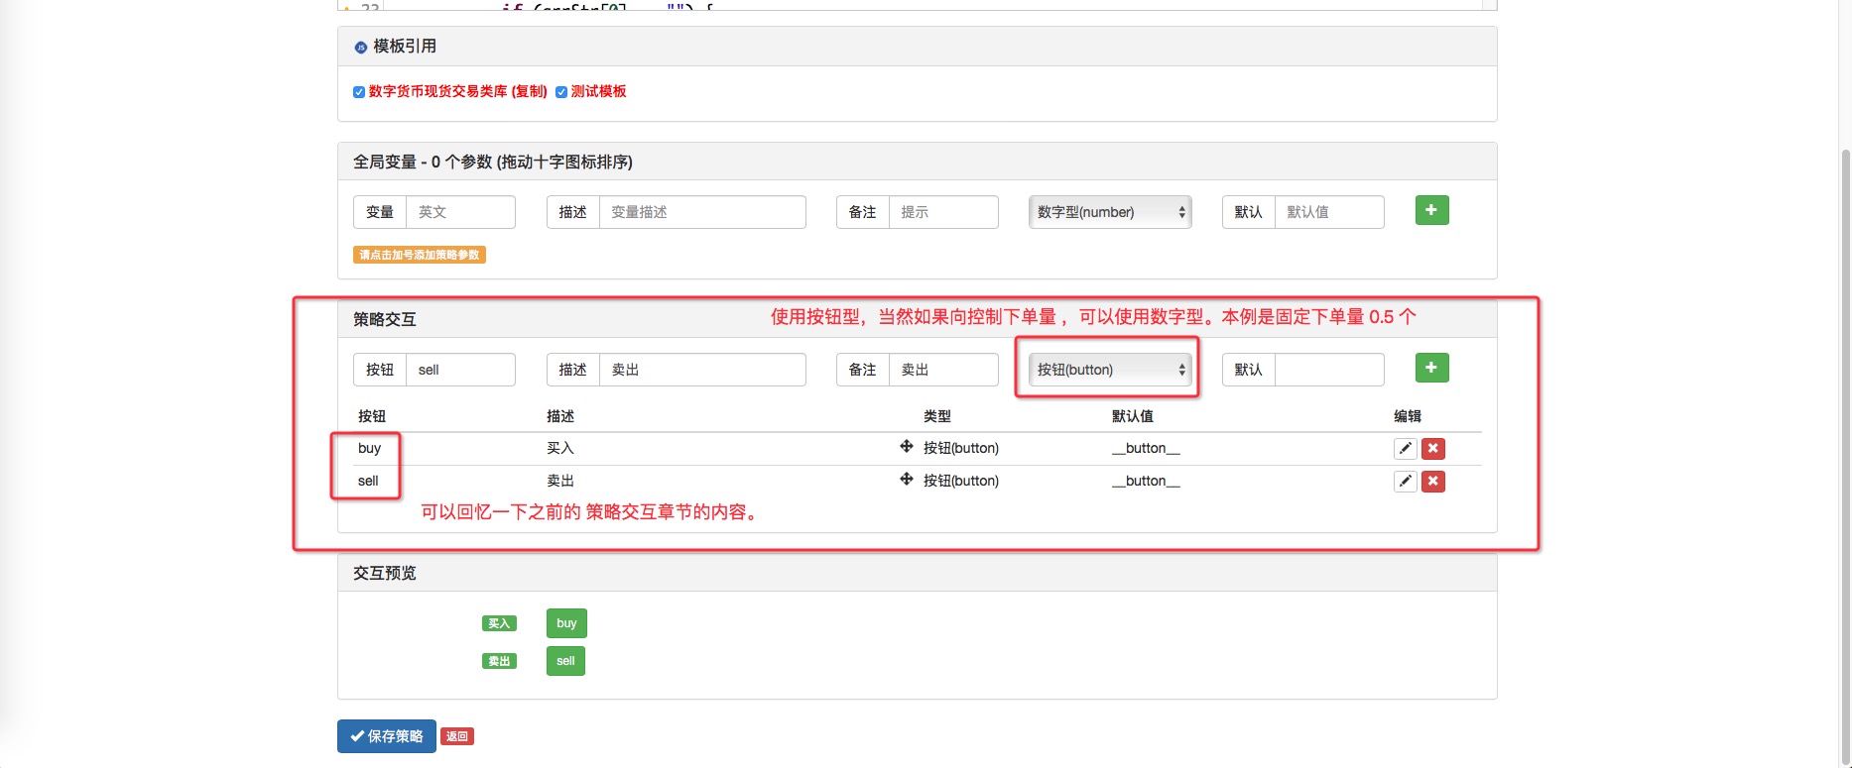Open 数字型(number) type dropdown
This screenshot has height=768, width=1852.
pyautogui.click(x=1110, y=212)
